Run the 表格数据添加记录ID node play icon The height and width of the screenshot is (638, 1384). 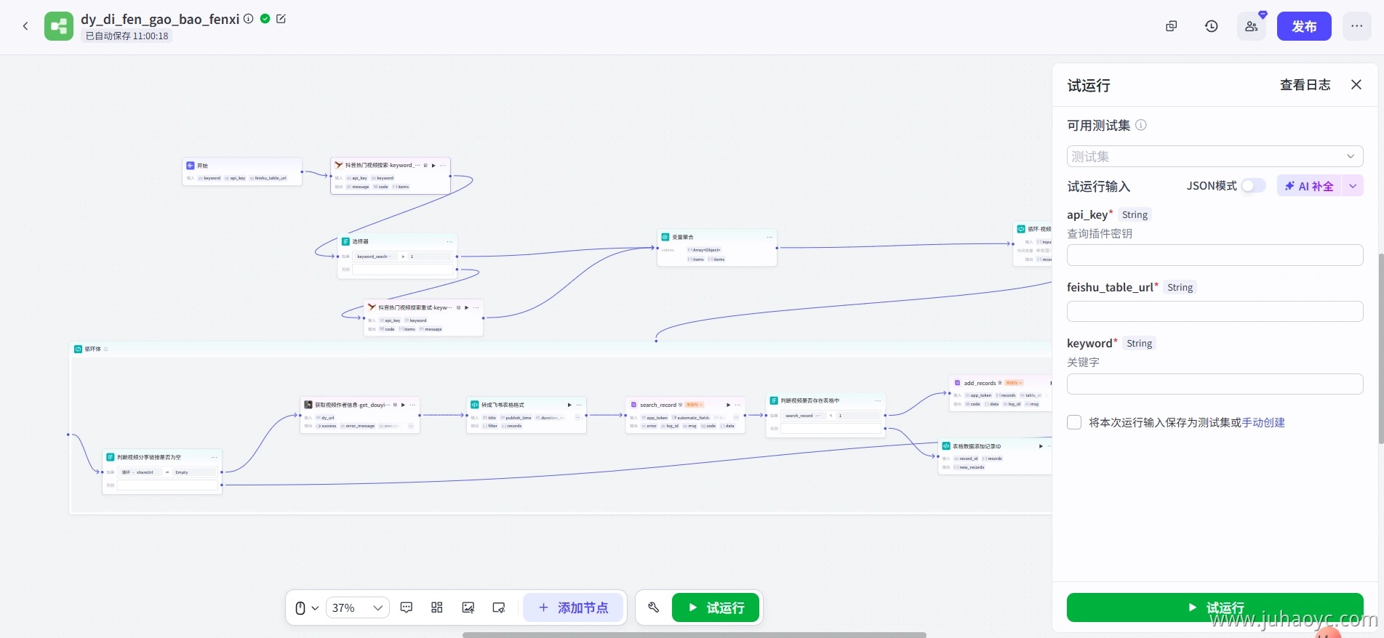(x=1041, y=446)
